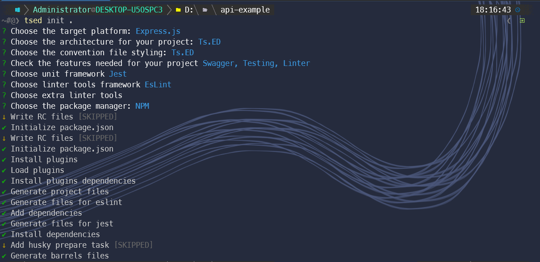Click the green checkmark beside Install dependencies

point(4,234)
